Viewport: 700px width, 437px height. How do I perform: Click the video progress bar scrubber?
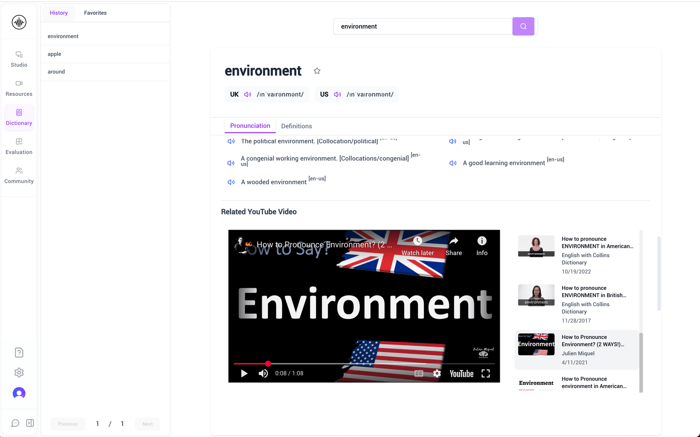(268, 363)
